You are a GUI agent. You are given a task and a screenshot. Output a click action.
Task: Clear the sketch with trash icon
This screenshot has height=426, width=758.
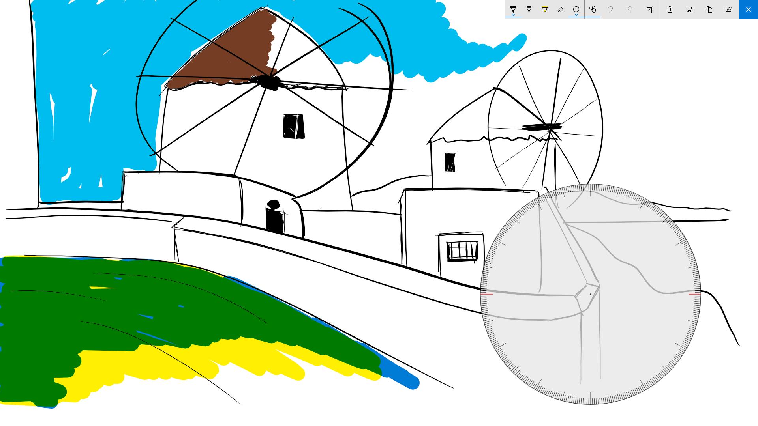click(670, 9)
